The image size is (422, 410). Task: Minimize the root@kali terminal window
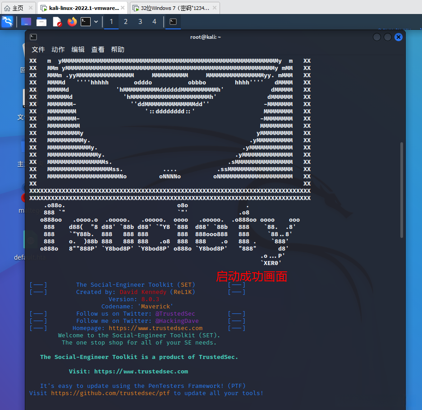pos(377,37)
